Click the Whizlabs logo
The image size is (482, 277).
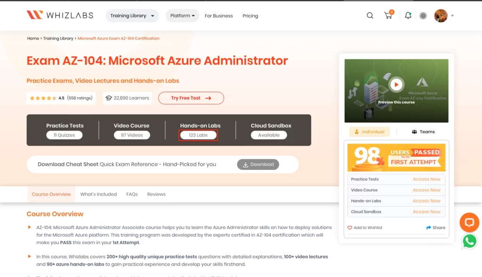(x=60, y=15)
